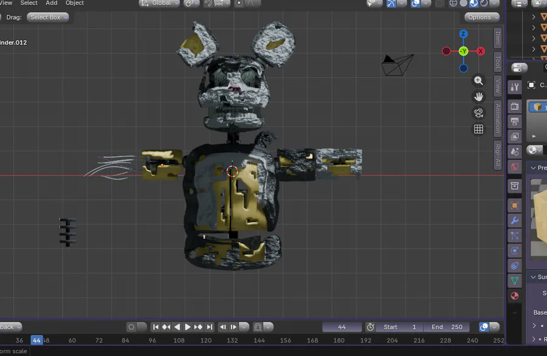
Task: Open the Object menu
Action: (x=75, y=3)
